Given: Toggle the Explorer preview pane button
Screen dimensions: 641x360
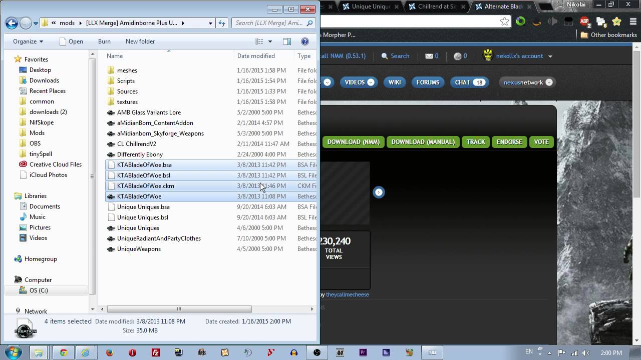Looking at the screenshot, I should click(x=286, y=41).
